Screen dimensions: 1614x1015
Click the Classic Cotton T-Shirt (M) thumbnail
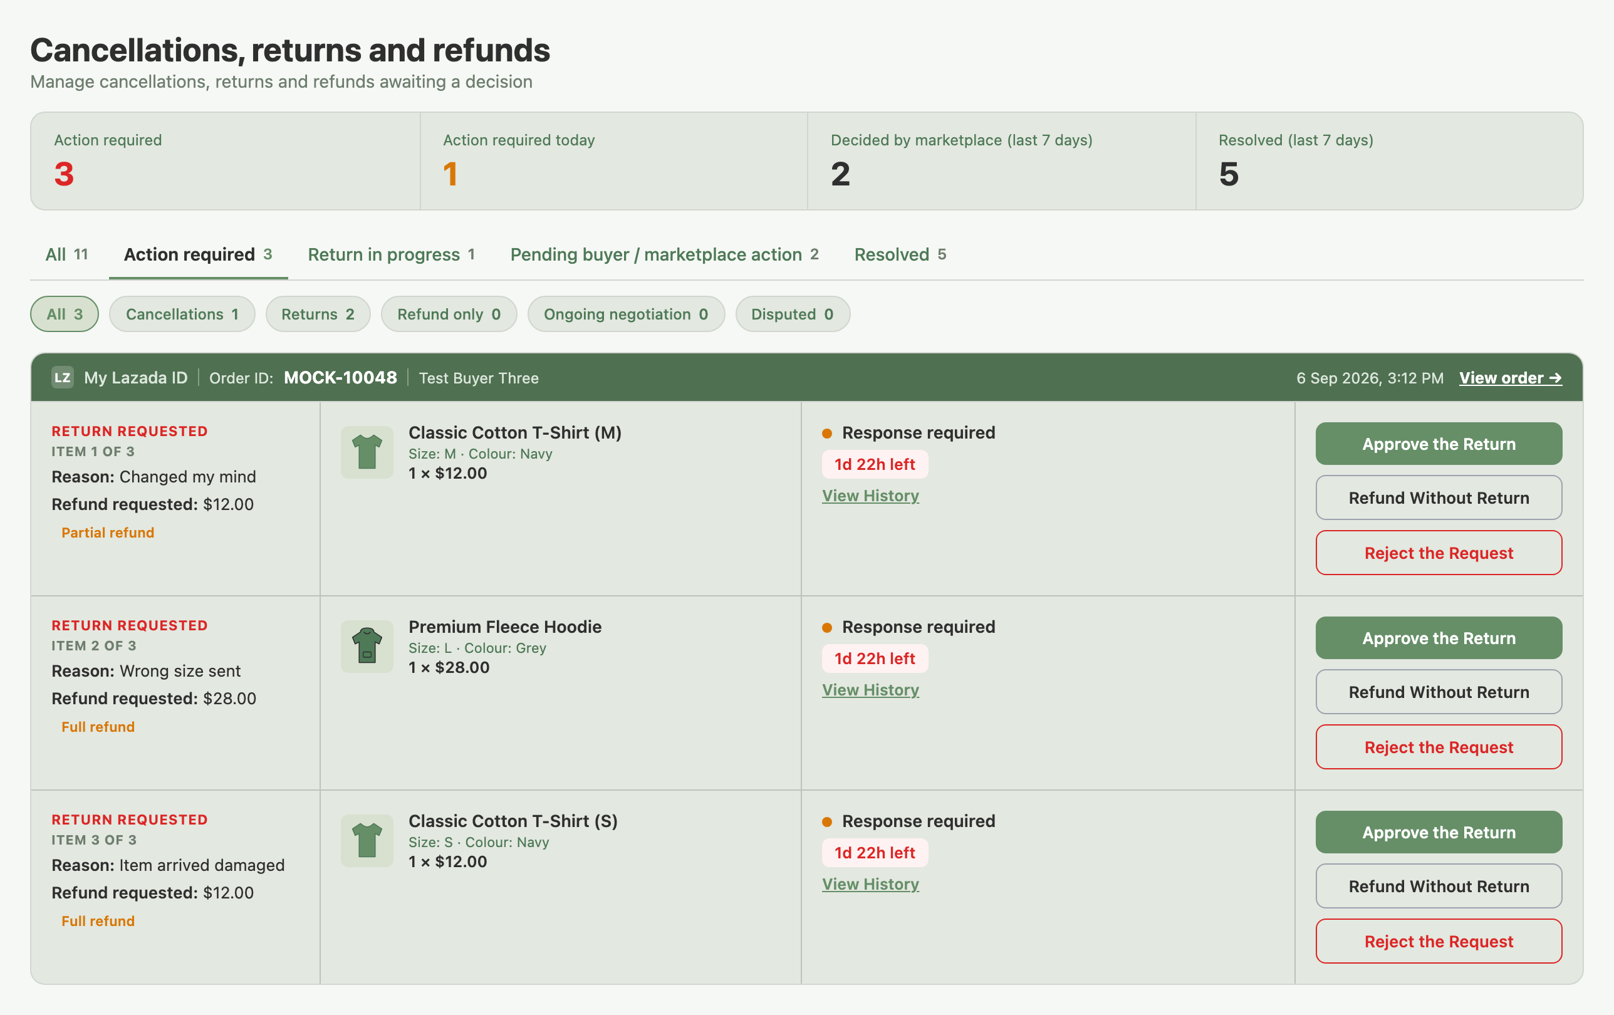tap(367, 452)
